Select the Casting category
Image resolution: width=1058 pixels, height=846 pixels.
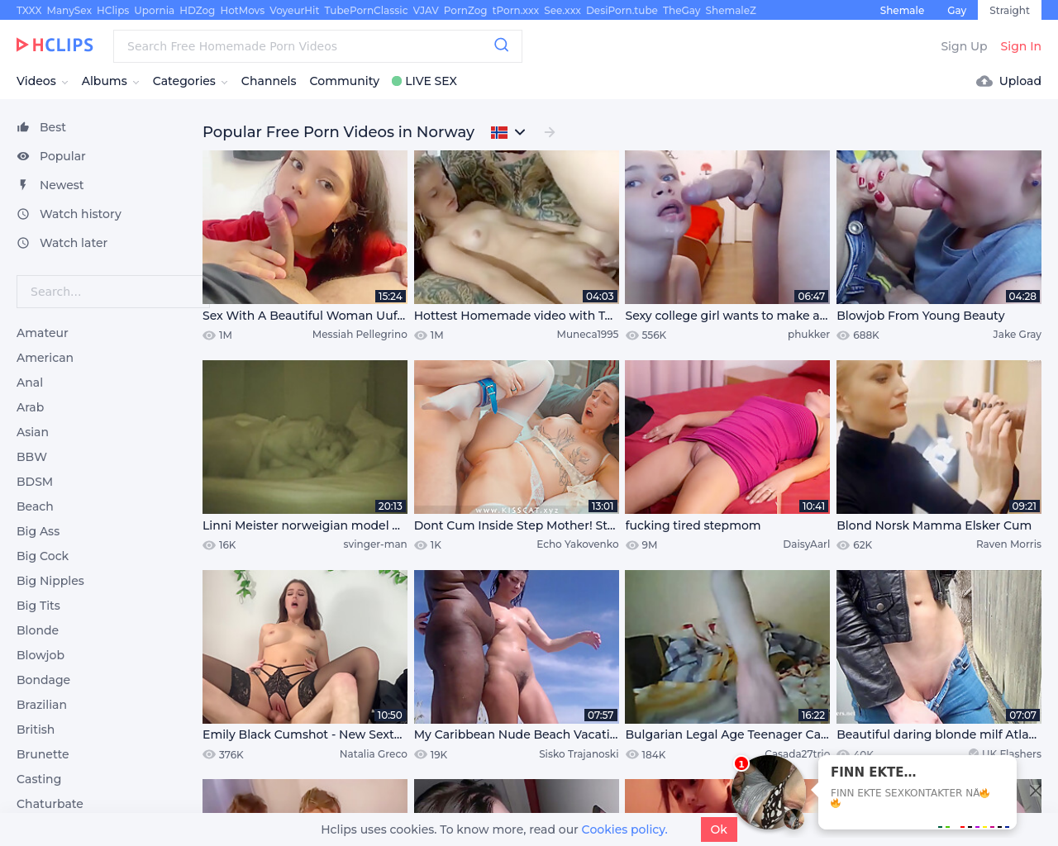point(39,779)
